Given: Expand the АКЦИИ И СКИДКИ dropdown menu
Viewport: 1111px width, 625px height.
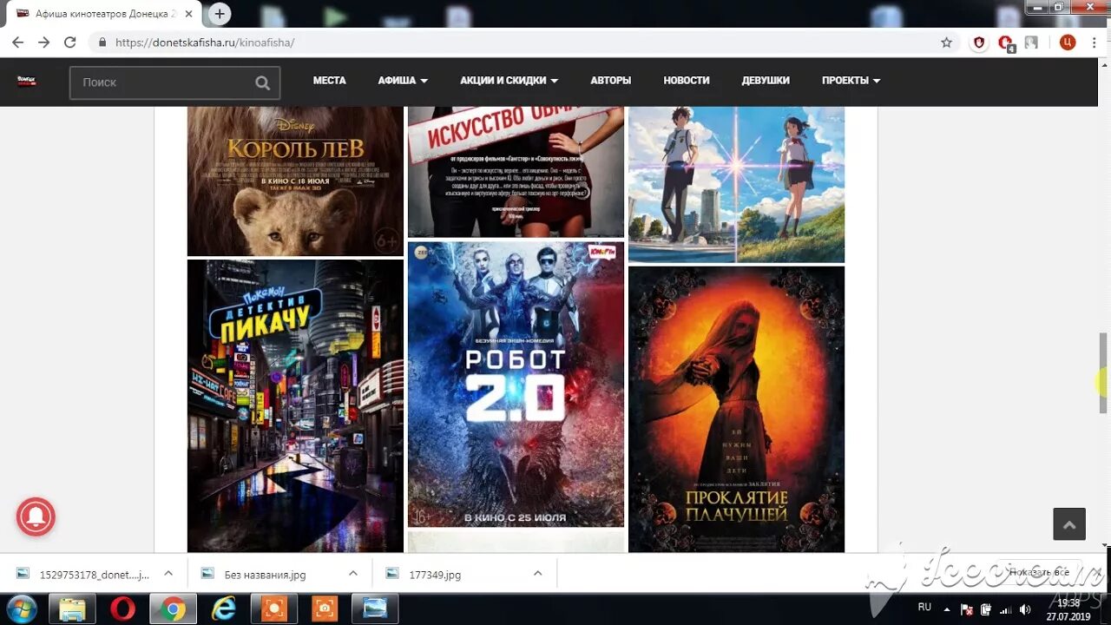Looking at the screenshot, I should point(509,80).
